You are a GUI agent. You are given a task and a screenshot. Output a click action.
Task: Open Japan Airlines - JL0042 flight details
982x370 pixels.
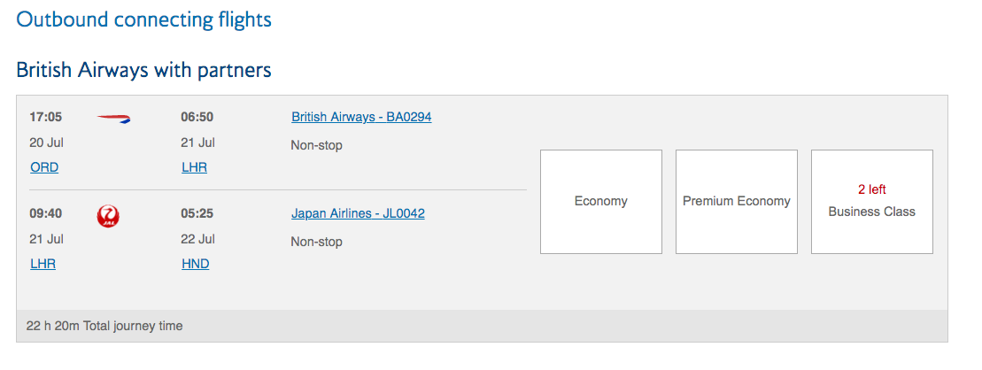coord(358,213)
